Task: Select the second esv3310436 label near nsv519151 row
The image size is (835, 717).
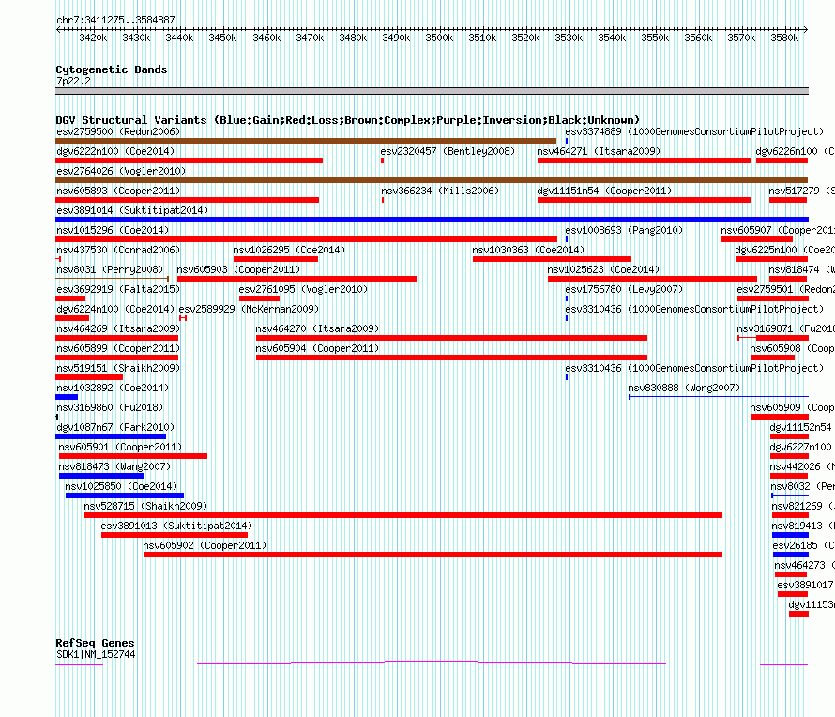Action: point(694,368)
